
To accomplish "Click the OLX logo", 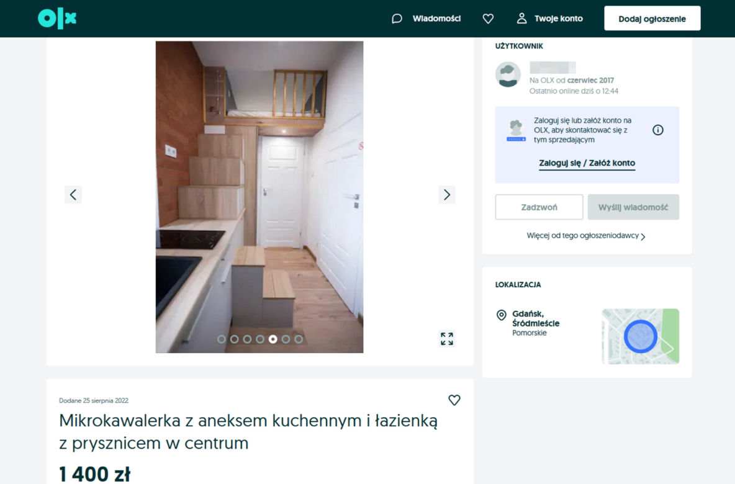I will click(56, 19).
